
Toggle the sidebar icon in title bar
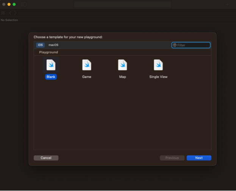click(24, 5)
